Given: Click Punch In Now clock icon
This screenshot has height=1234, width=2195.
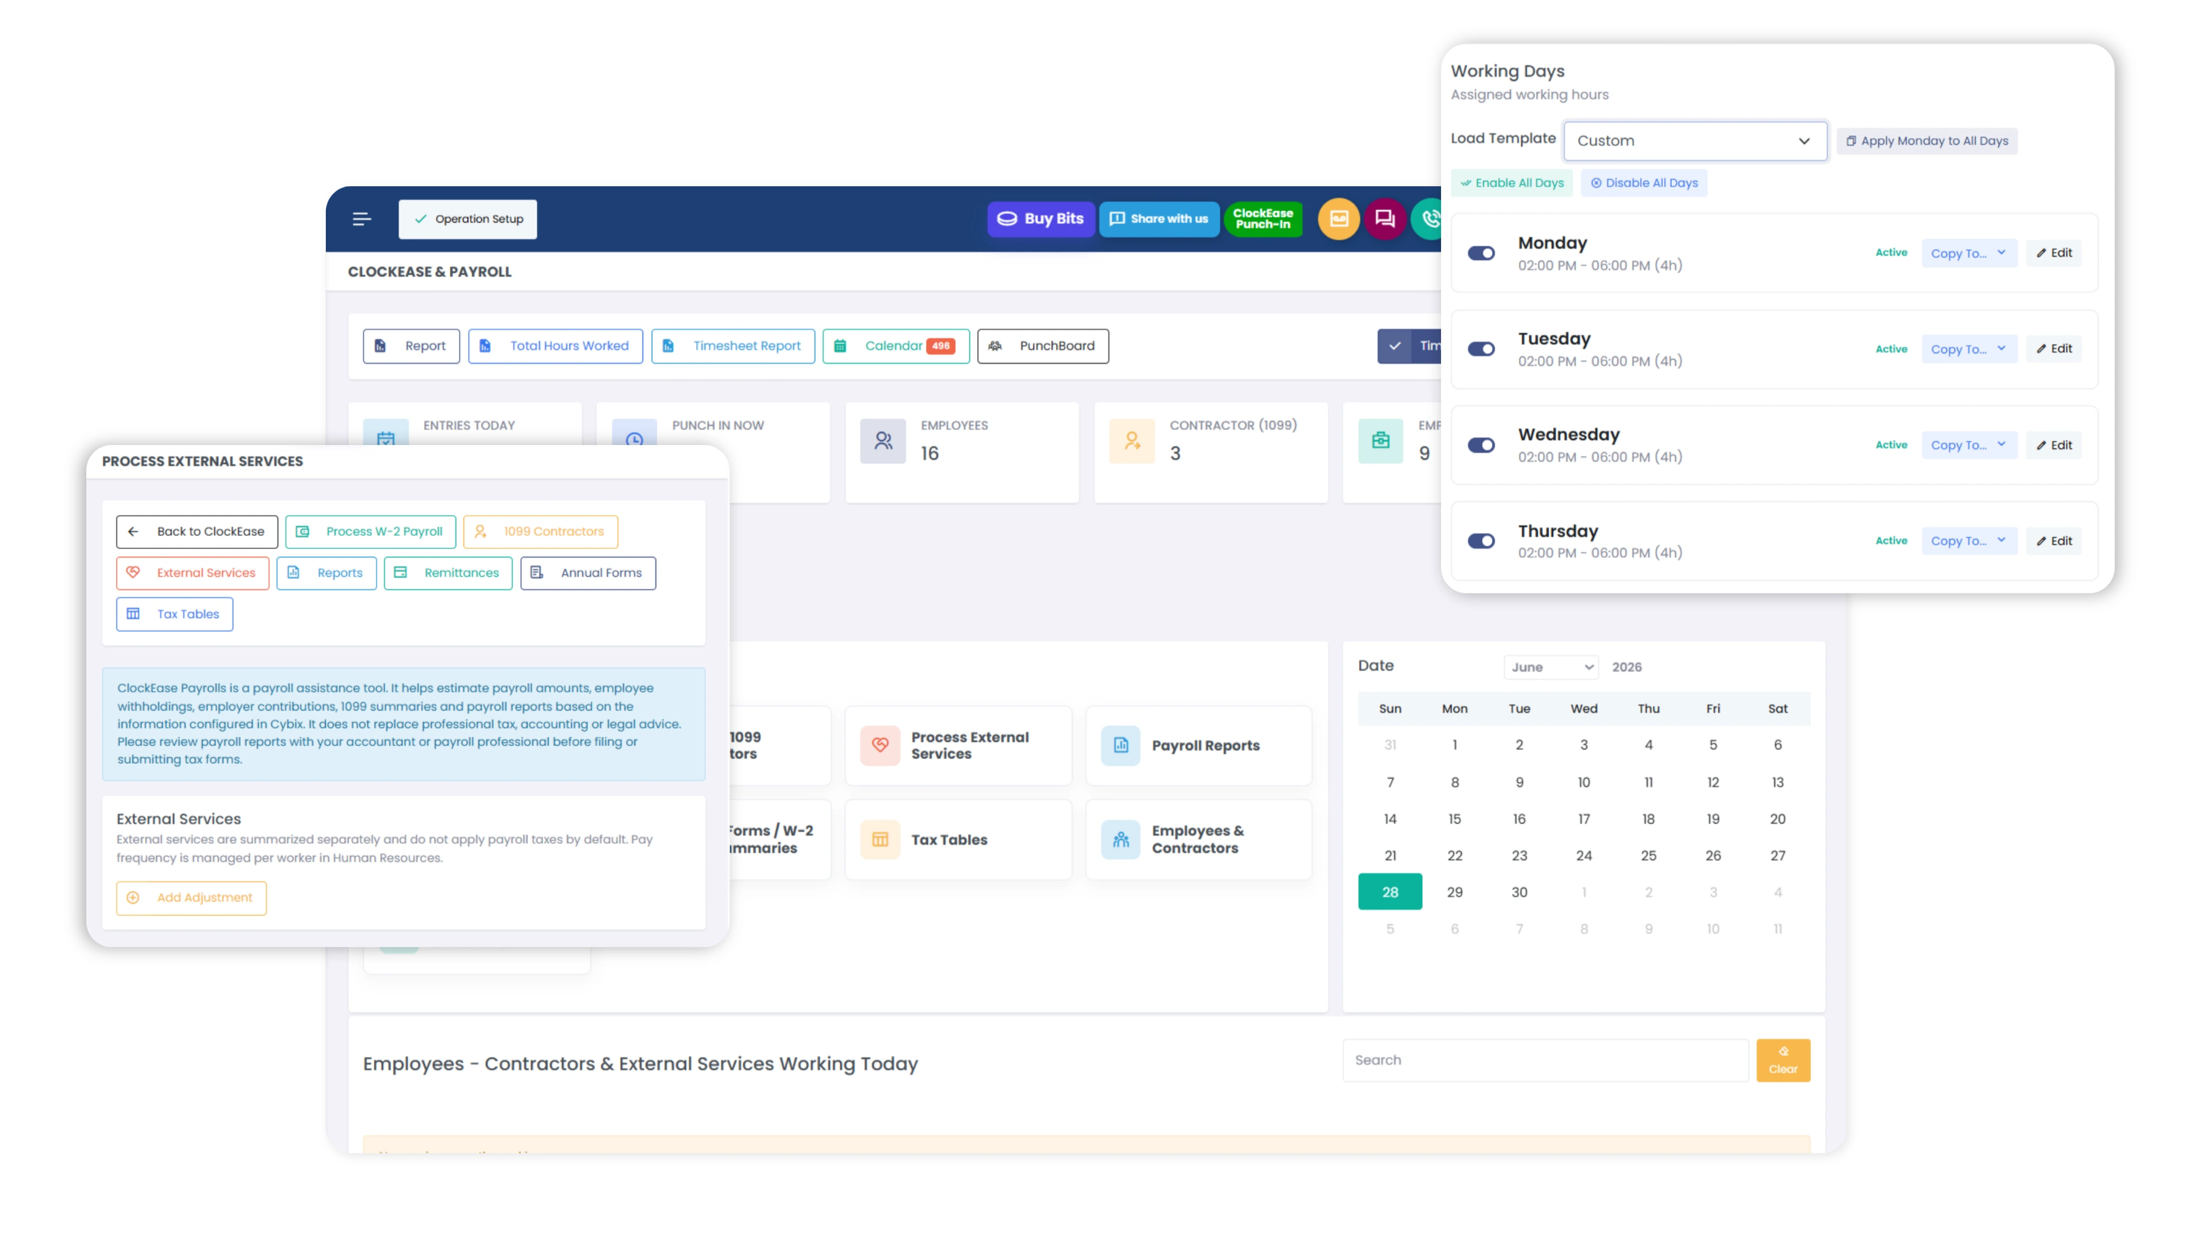Looking at the screenshot, I should (634, 432).
